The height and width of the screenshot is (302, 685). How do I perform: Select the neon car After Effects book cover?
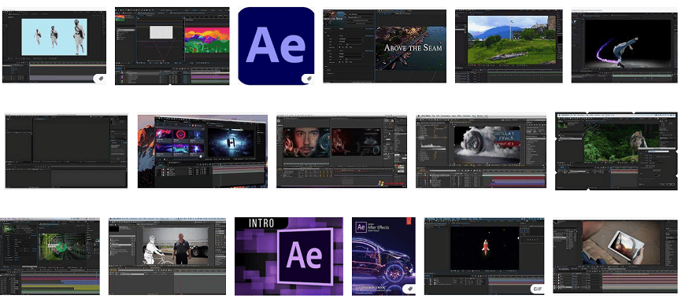(383, 256)
